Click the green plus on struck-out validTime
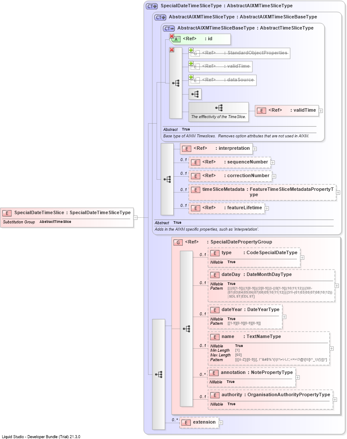The width and height of the screenshot is (347, 439). [x=191, y=64]
